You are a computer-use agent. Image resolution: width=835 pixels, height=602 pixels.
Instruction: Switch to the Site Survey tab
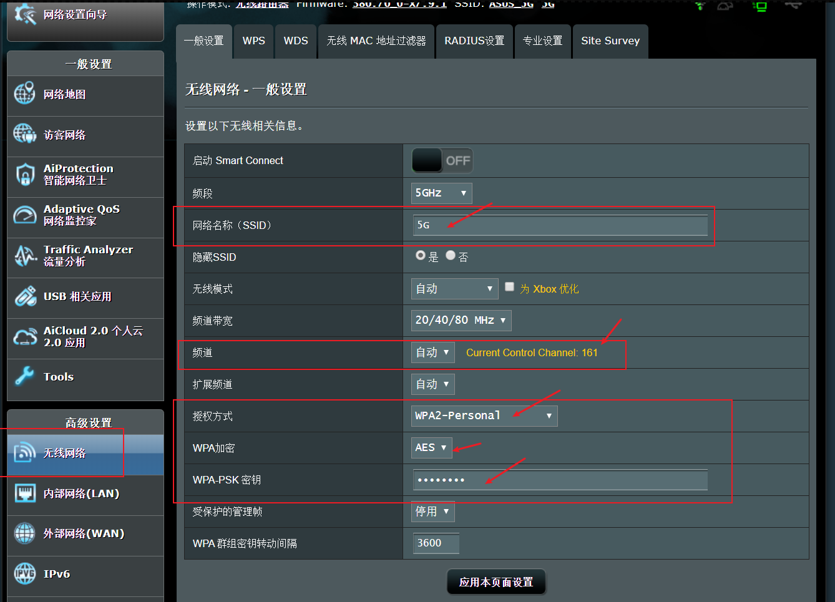610,41
